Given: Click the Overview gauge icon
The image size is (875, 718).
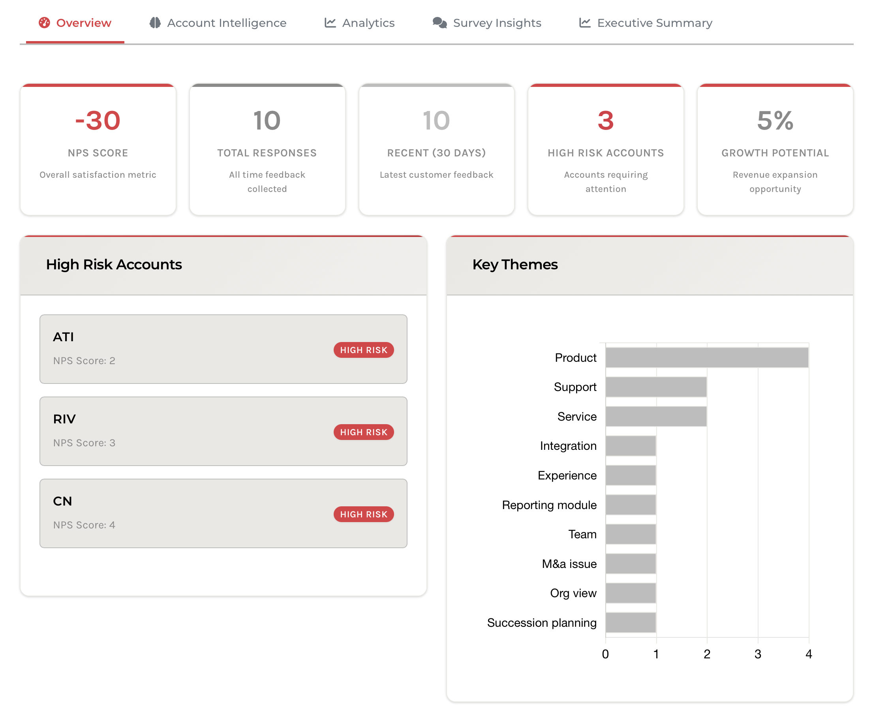Looking at the screenshot, I should point(44,23).
